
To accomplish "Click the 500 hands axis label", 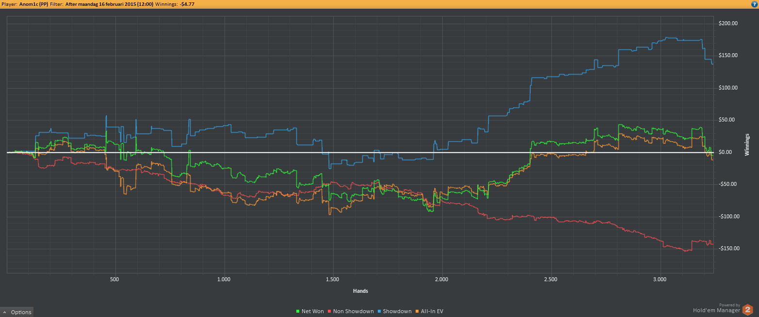I will [x=114, y=280].
